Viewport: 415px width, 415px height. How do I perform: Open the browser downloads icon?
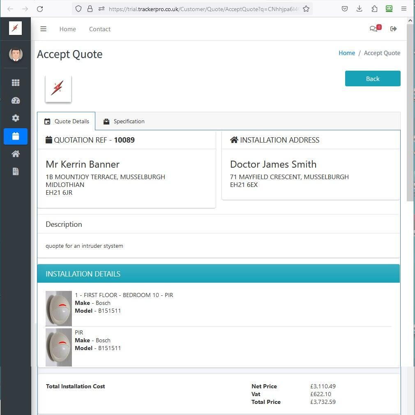(x=360, y=9)
